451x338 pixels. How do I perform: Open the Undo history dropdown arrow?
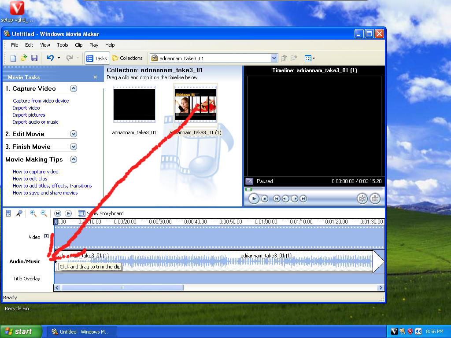59,58
